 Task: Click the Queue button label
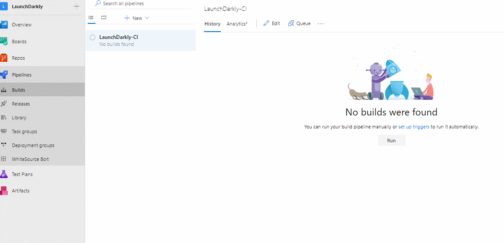pos(303,23)
